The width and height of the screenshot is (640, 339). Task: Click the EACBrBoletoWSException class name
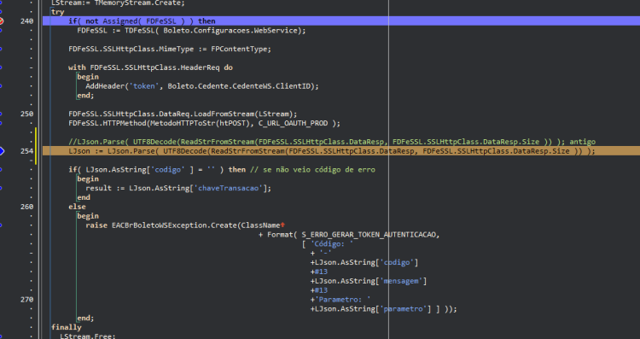point(160,225)
